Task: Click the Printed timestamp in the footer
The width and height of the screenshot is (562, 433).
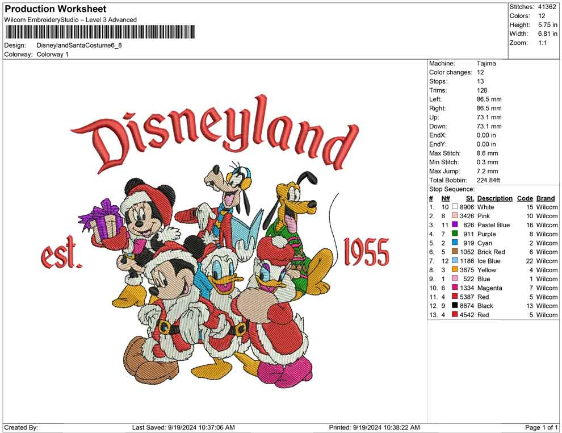Action: tap(375, 427)
